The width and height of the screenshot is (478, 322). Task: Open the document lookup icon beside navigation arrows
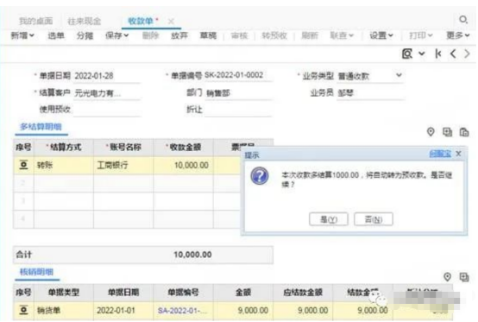click(x=407, y=54)
